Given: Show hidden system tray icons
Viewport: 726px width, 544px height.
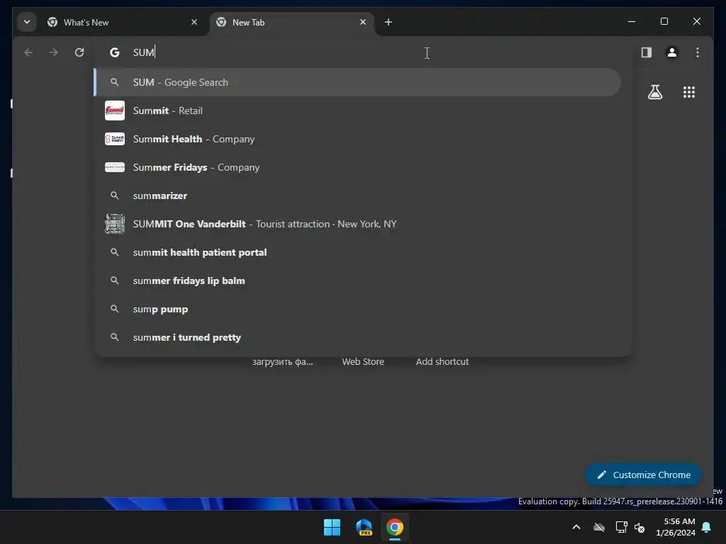Looking at the screenshot, I should [x=576, y=527].
